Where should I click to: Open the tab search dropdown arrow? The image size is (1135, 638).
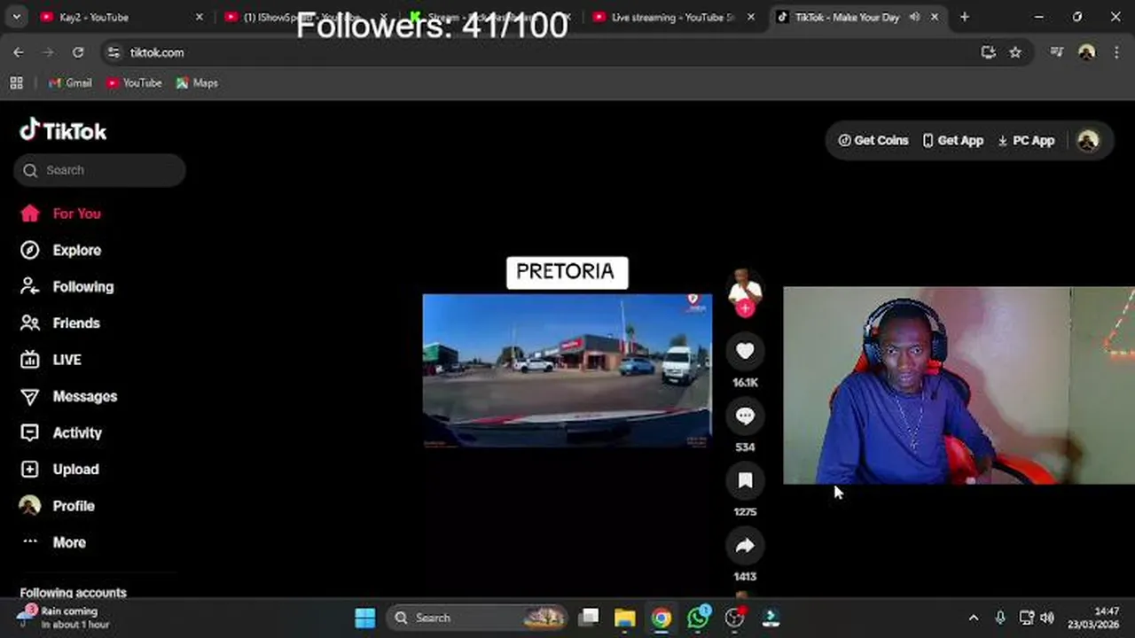16,17
